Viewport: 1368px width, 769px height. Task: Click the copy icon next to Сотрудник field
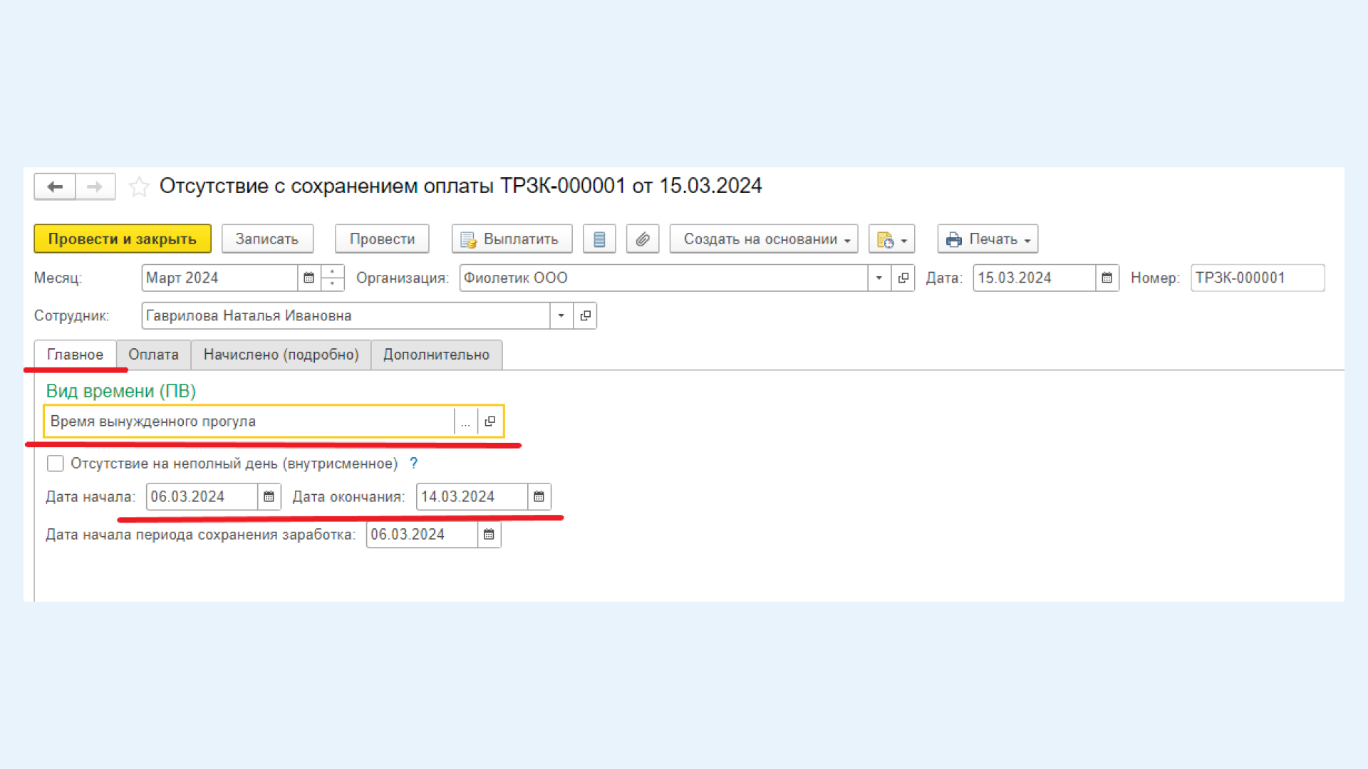coord(584,315)
